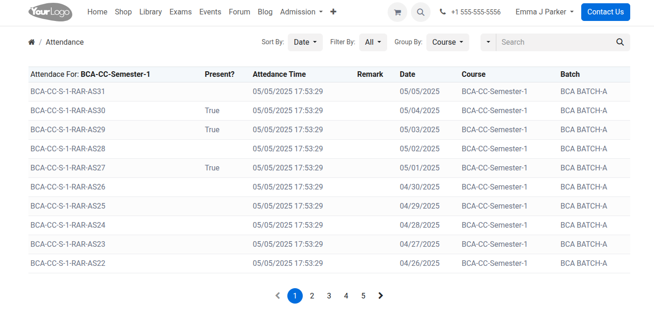This screenshot has width=654, height=318.
Task: Go to previous page arrow
Action: [278, 296]
